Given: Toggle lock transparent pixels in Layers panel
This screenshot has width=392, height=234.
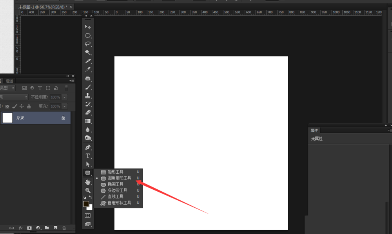Looking at the screenshot, I should tap(7, 106).
